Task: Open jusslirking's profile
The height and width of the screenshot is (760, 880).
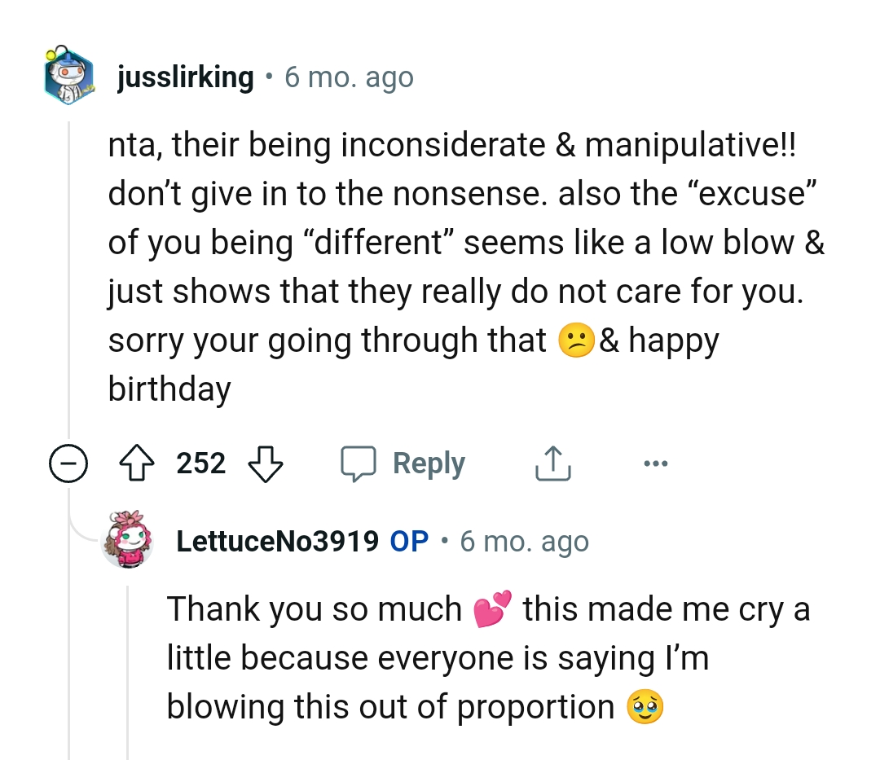Action: 186,77
